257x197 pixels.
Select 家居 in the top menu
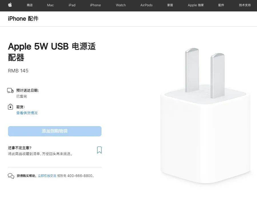pos(170,5)
